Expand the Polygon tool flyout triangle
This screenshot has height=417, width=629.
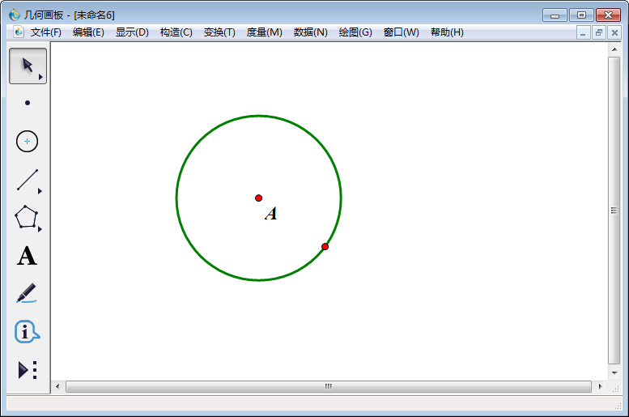point(40,229)
